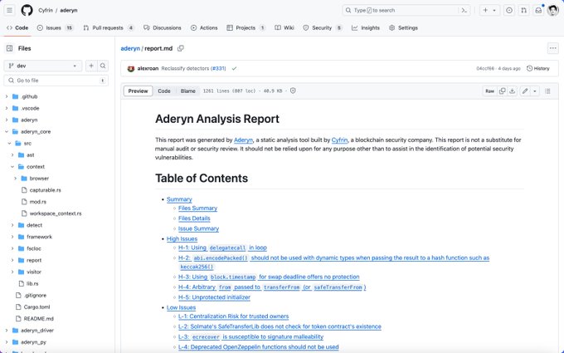Go to GitHub home via Octocat logo
The height and width of the screenshot is (353, 564).
(x=27, y=10)
